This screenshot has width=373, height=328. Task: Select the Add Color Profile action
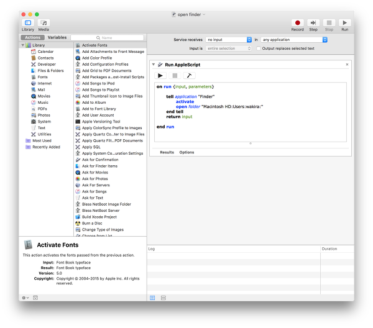(111, 58)
